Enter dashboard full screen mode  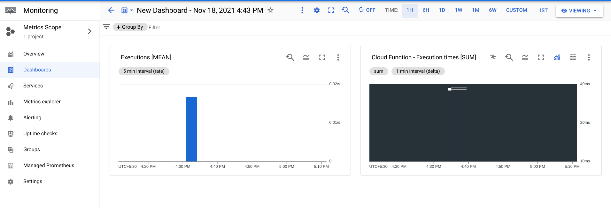point(331,10)
